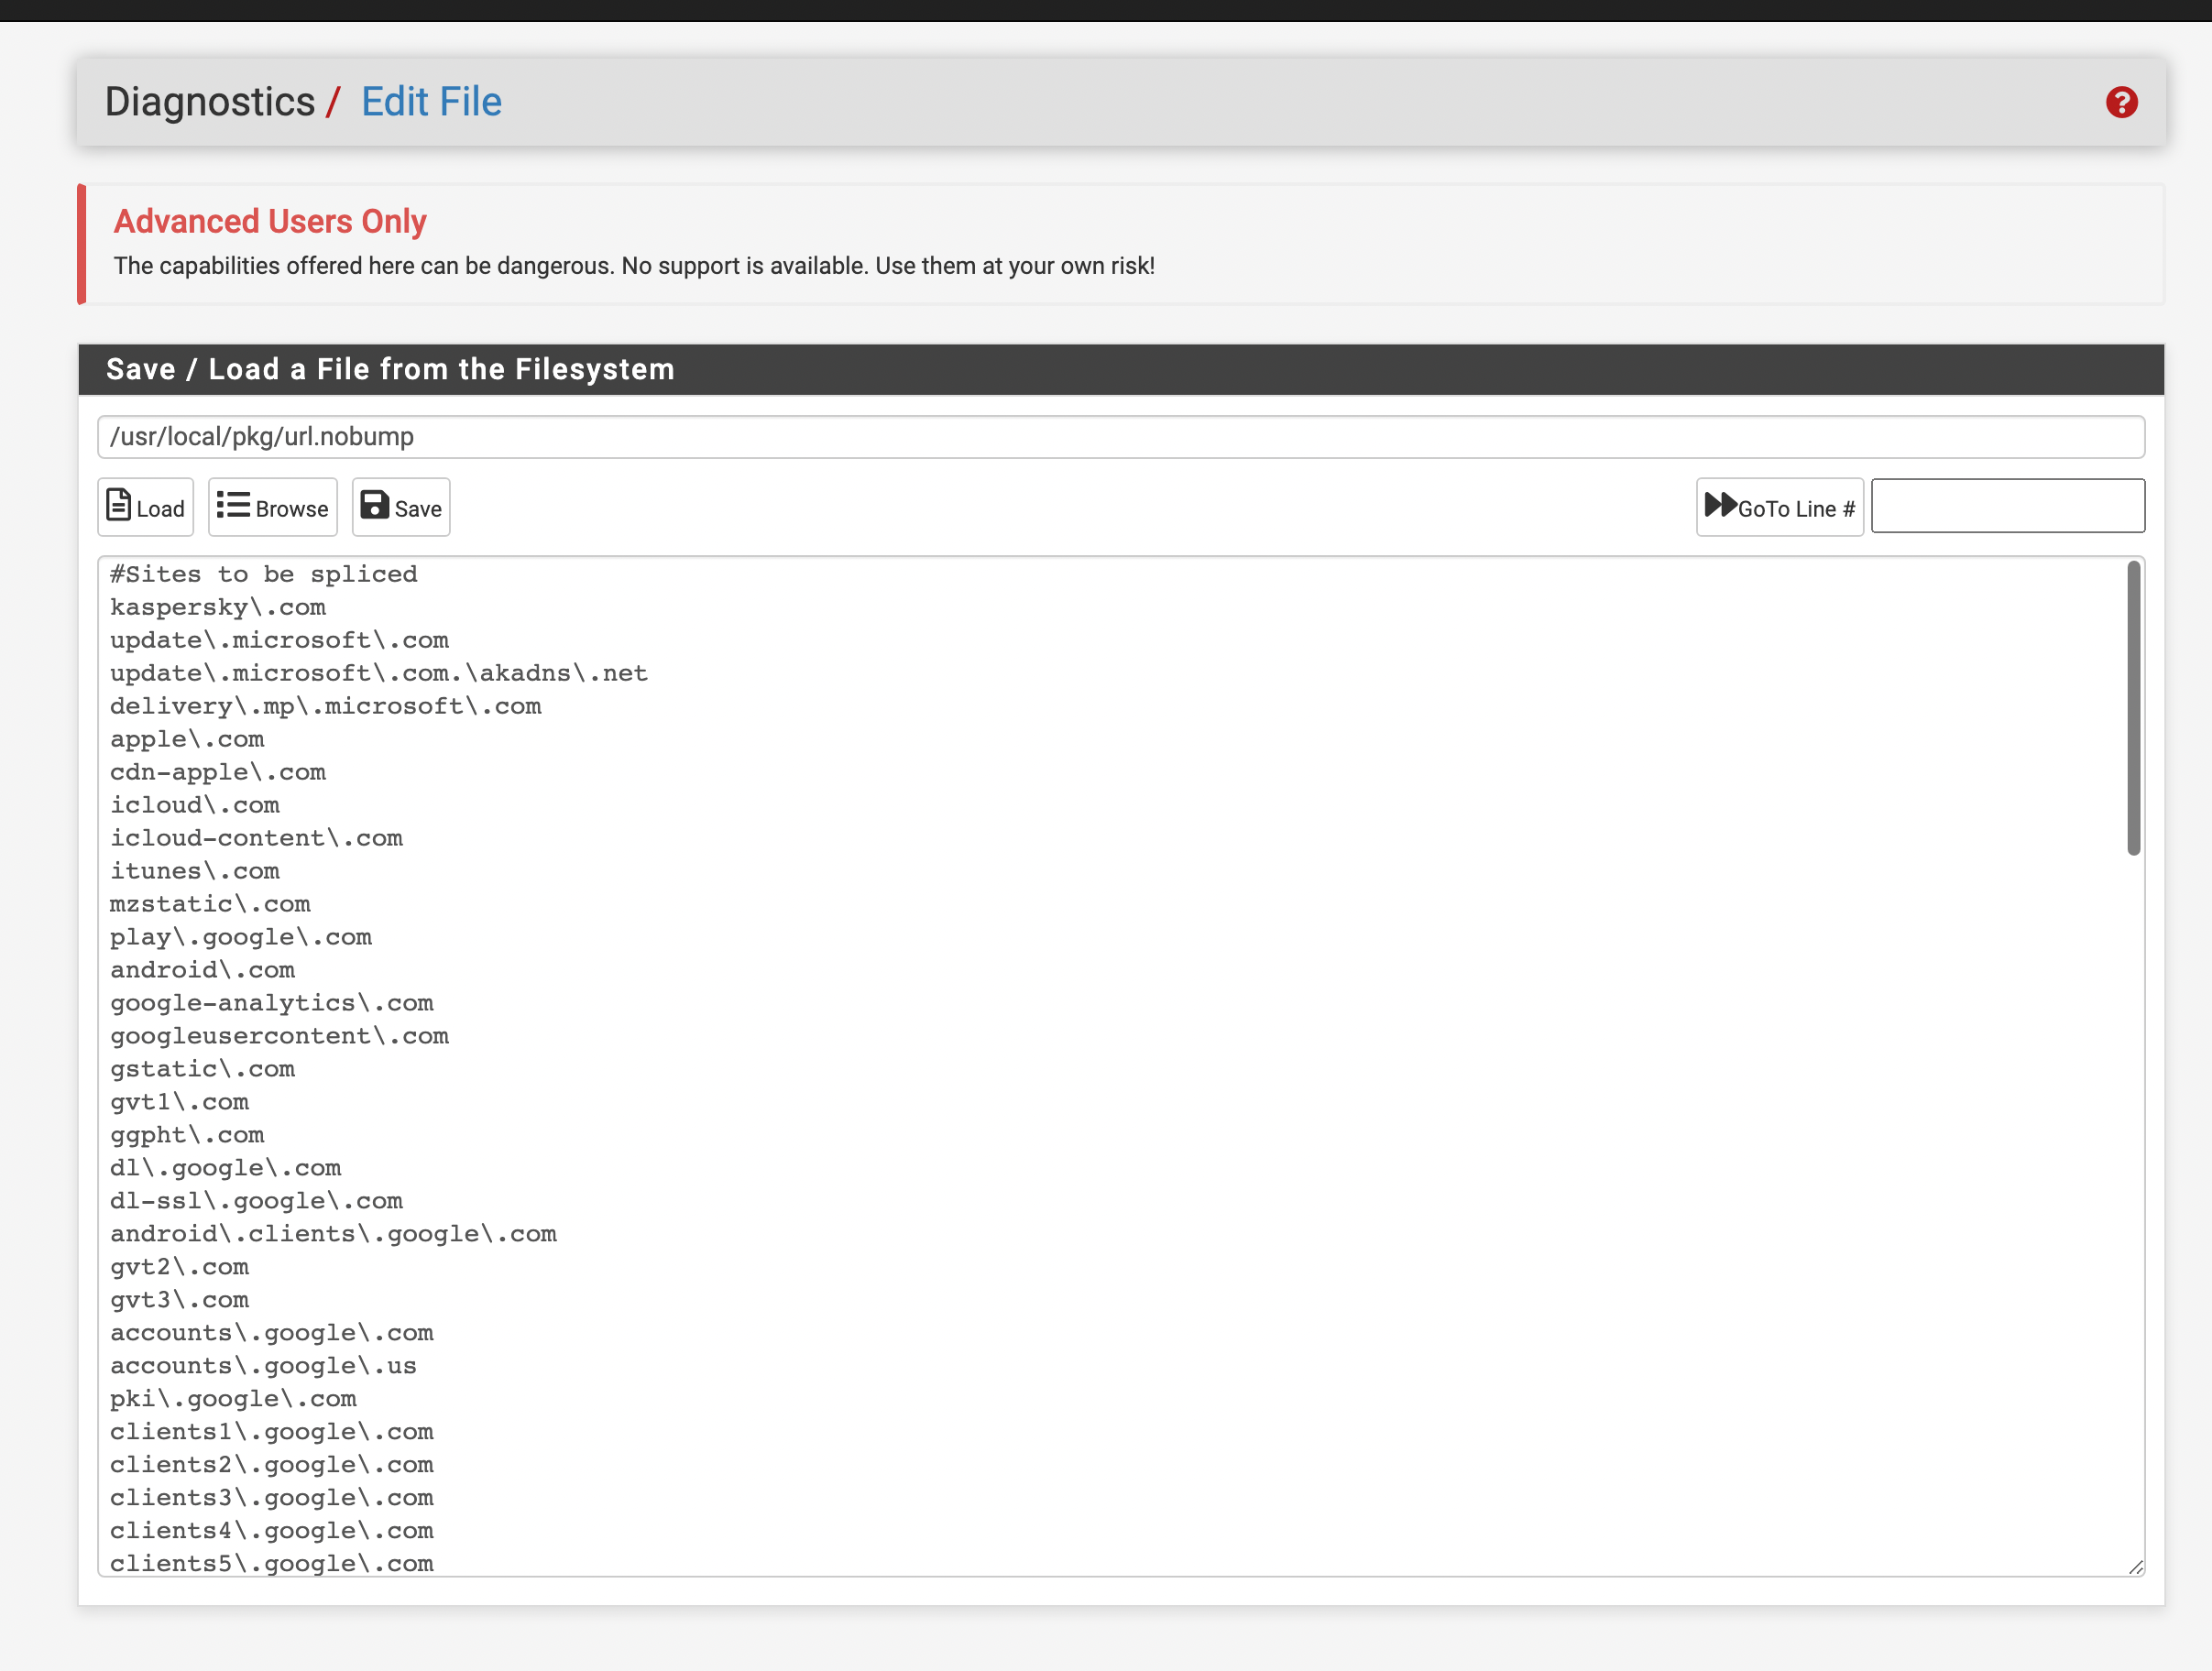
Task: Click the android\.com line
Action: tap(203, 970)
